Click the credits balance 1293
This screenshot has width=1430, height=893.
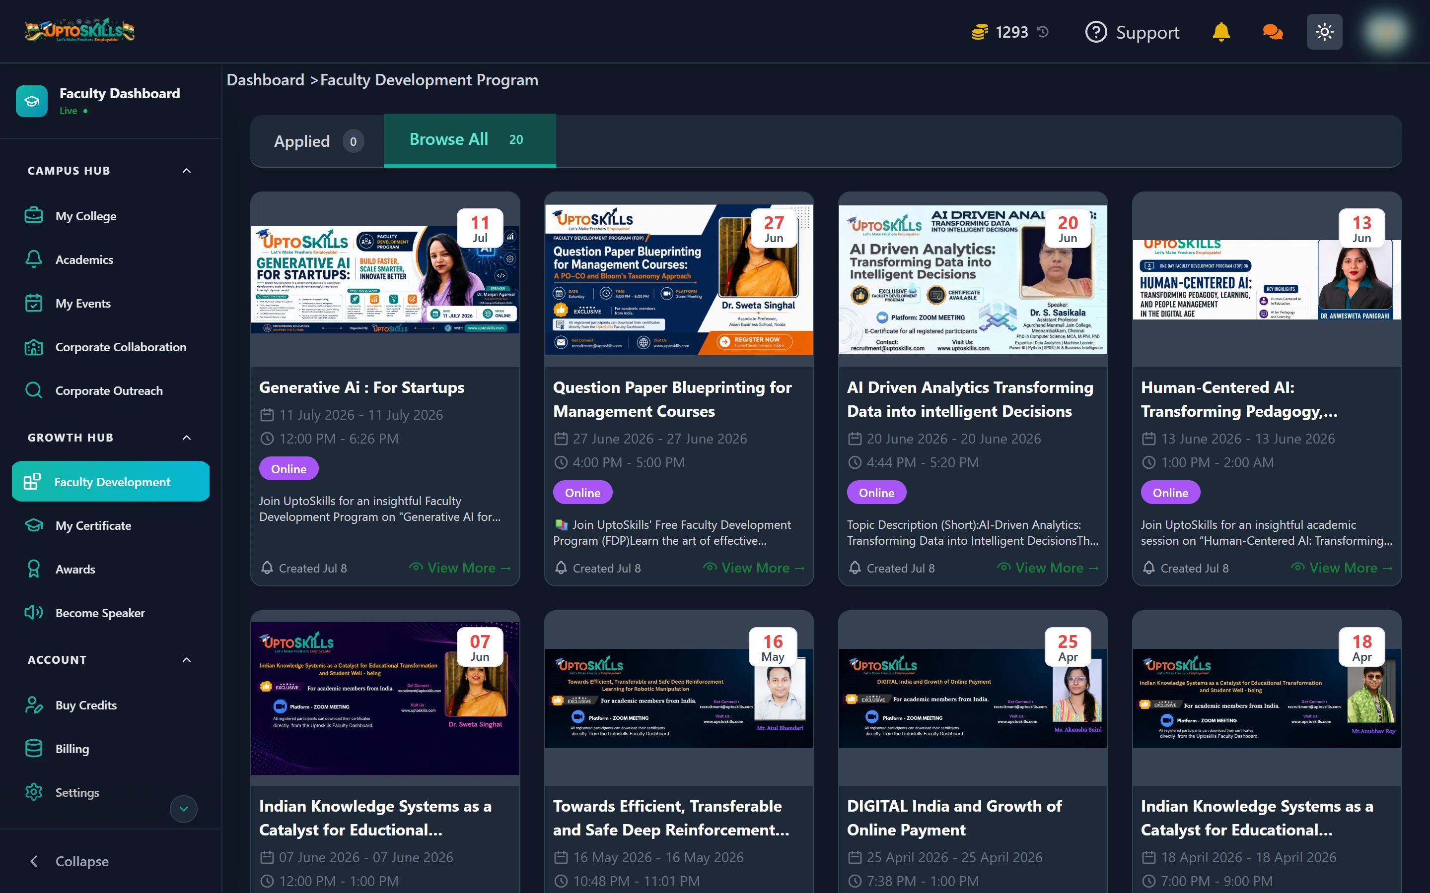1011,32
